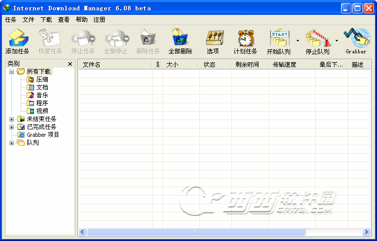Select the 已完成任务 (Finished) folder
Screen dimensions: 377x241
tap(41, 127)
